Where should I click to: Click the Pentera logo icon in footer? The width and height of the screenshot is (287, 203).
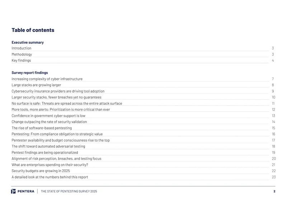pyautogui.click(x=13, y=191)
